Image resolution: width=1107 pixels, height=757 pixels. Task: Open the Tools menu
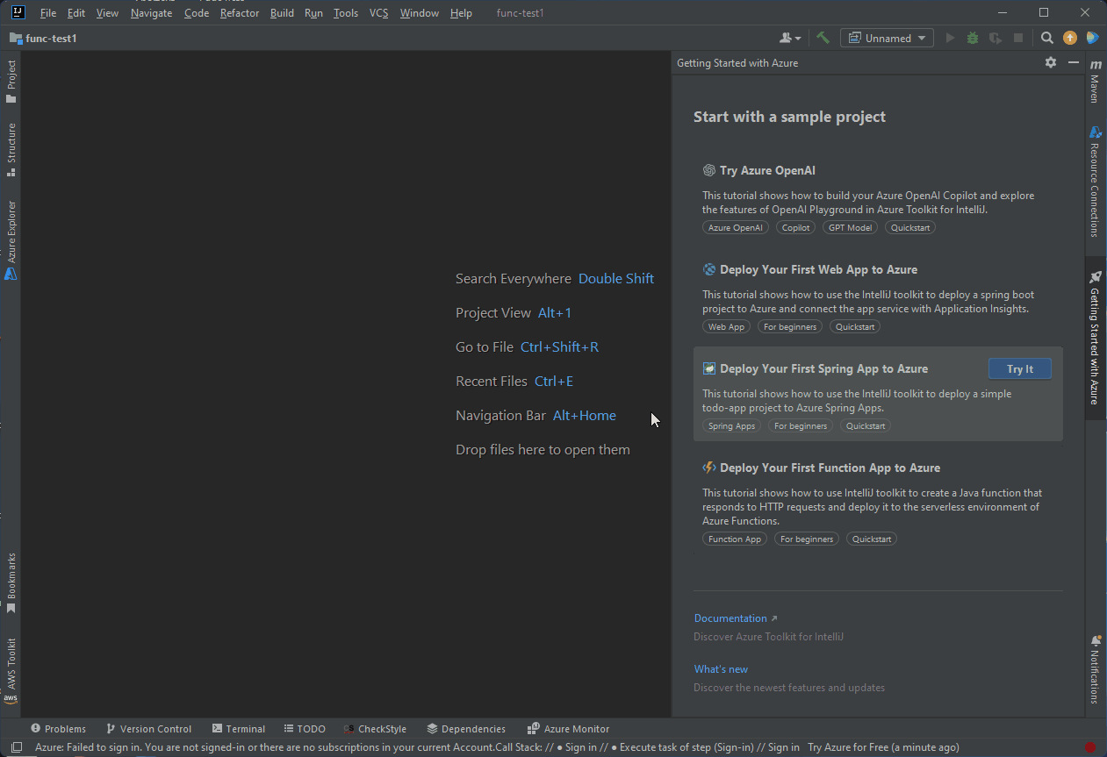[x=346, y=13]
